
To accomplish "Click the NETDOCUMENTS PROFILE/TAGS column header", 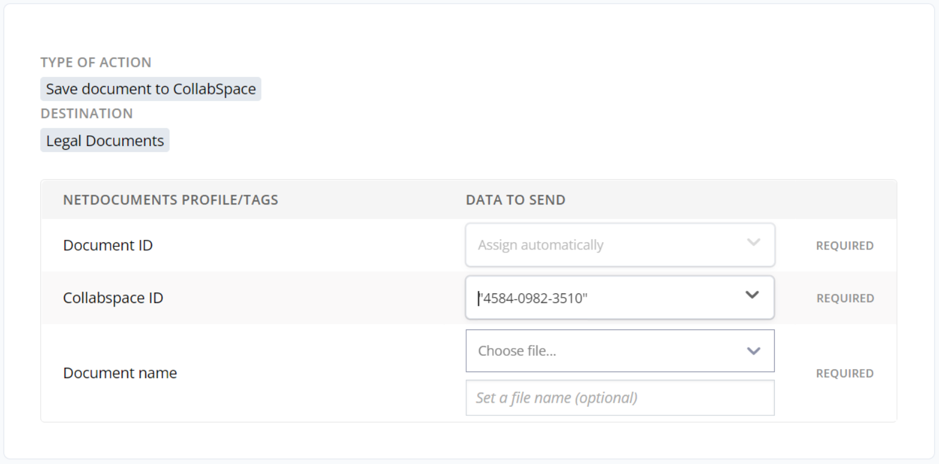I will pos(170,200).
